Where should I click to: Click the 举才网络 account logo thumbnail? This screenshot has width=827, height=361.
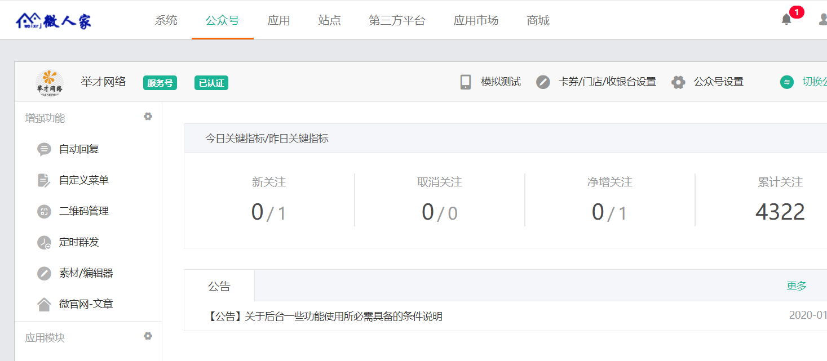click(x=50, y=83)
